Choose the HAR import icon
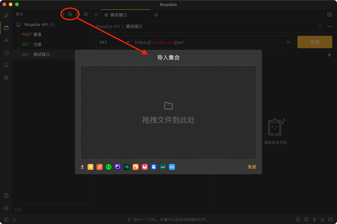This screenshot has width=337, height=224. 172,167
